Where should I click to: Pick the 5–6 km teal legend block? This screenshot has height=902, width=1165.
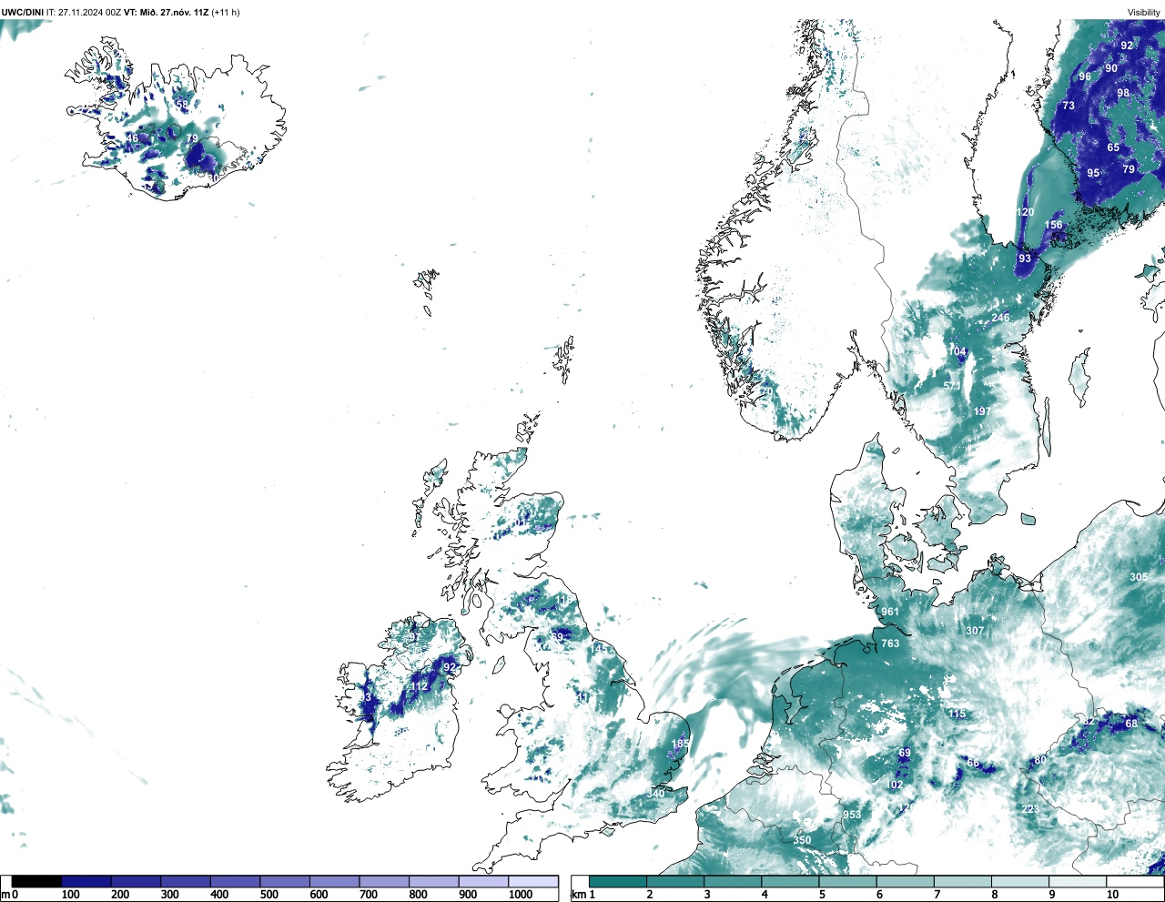pos(848,882)
